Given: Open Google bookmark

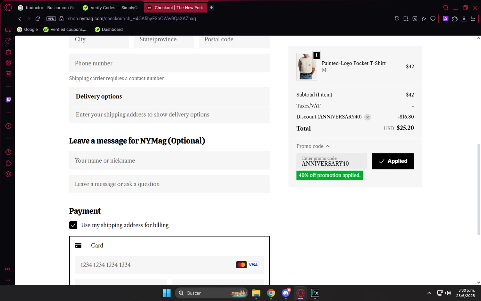Looking at the screenshot, I should (x=27, y=30).
